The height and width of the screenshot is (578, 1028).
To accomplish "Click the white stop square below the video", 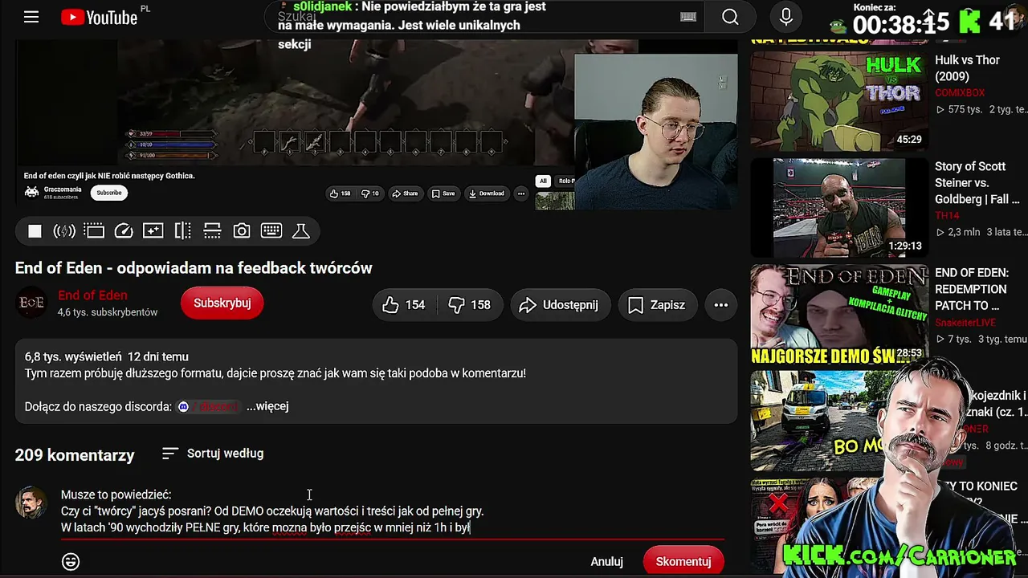I will coord(35,231).
